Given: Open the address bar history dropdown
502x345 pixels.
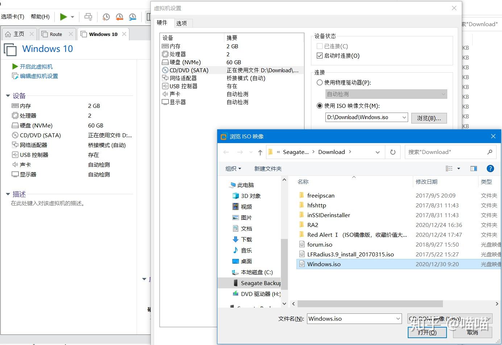Looking at the screenshot, I should pos(378,152).
